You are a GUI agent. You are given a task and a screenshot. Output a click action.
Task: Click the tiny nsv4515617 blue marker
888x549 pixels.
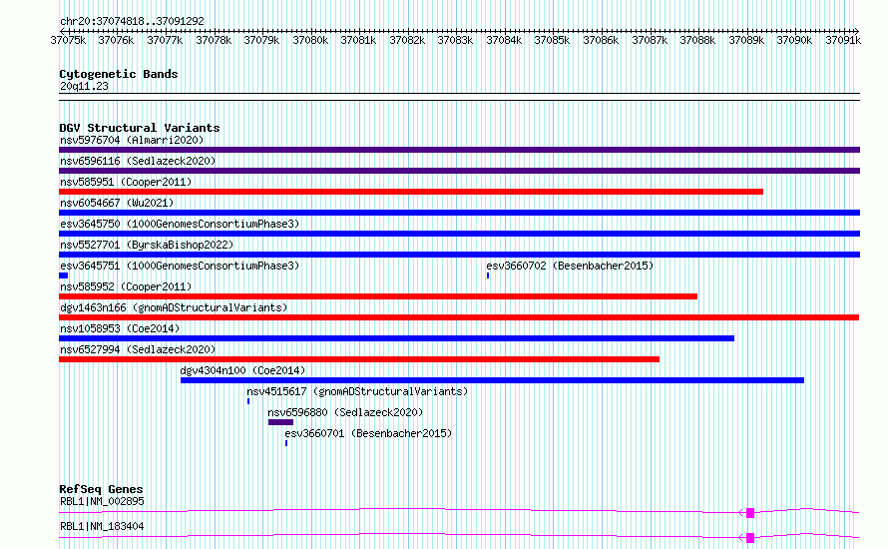click(248, 401)
